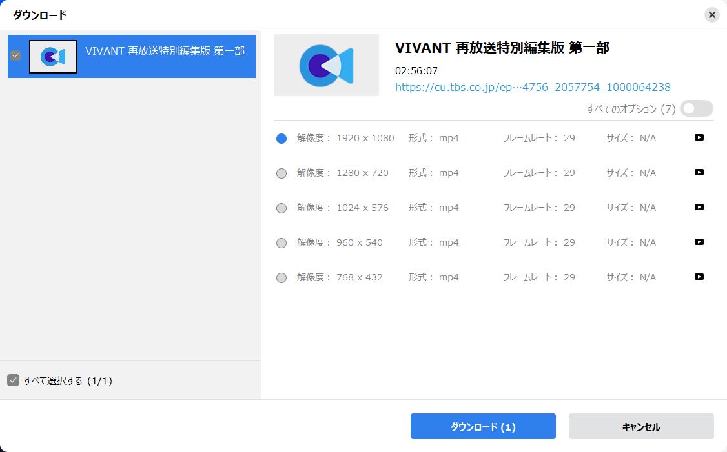Click the キャンセル button
This screenshot has width=727, height=452.
tap(641, 426)
